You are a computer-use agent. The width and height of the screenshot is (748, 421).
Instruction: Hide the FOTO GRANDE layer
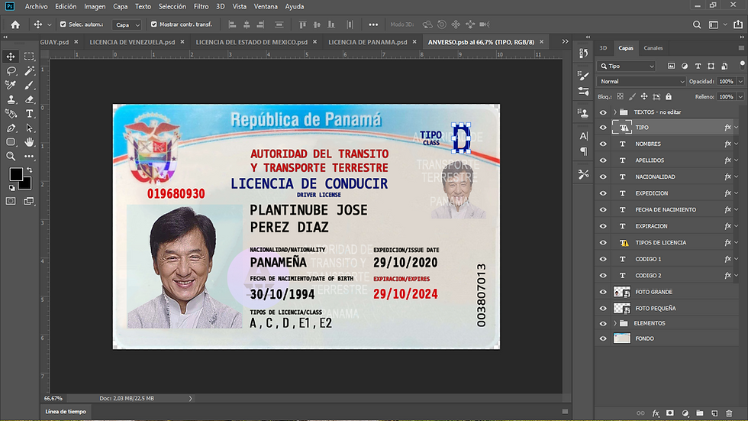pyautogui.click(x=603, y=292)
